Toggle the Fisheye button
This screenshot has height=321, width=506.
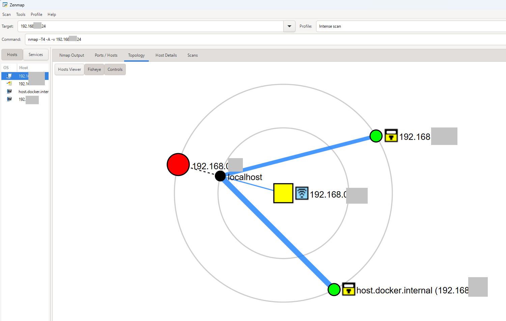(x=94, y=69)
